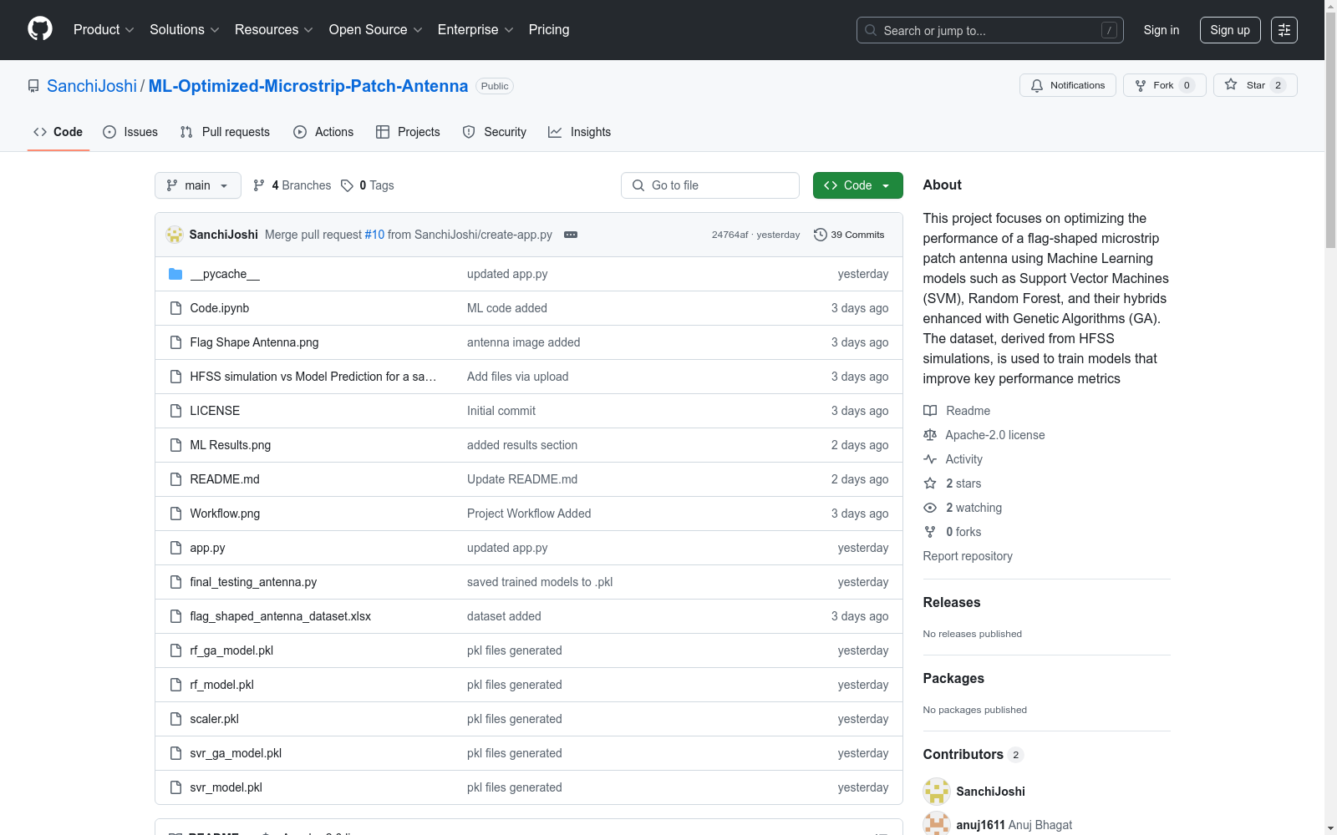This screenshot has width=1337, height=835.
Task: Click the Sign in link
Action: (x=1162, y=30)
